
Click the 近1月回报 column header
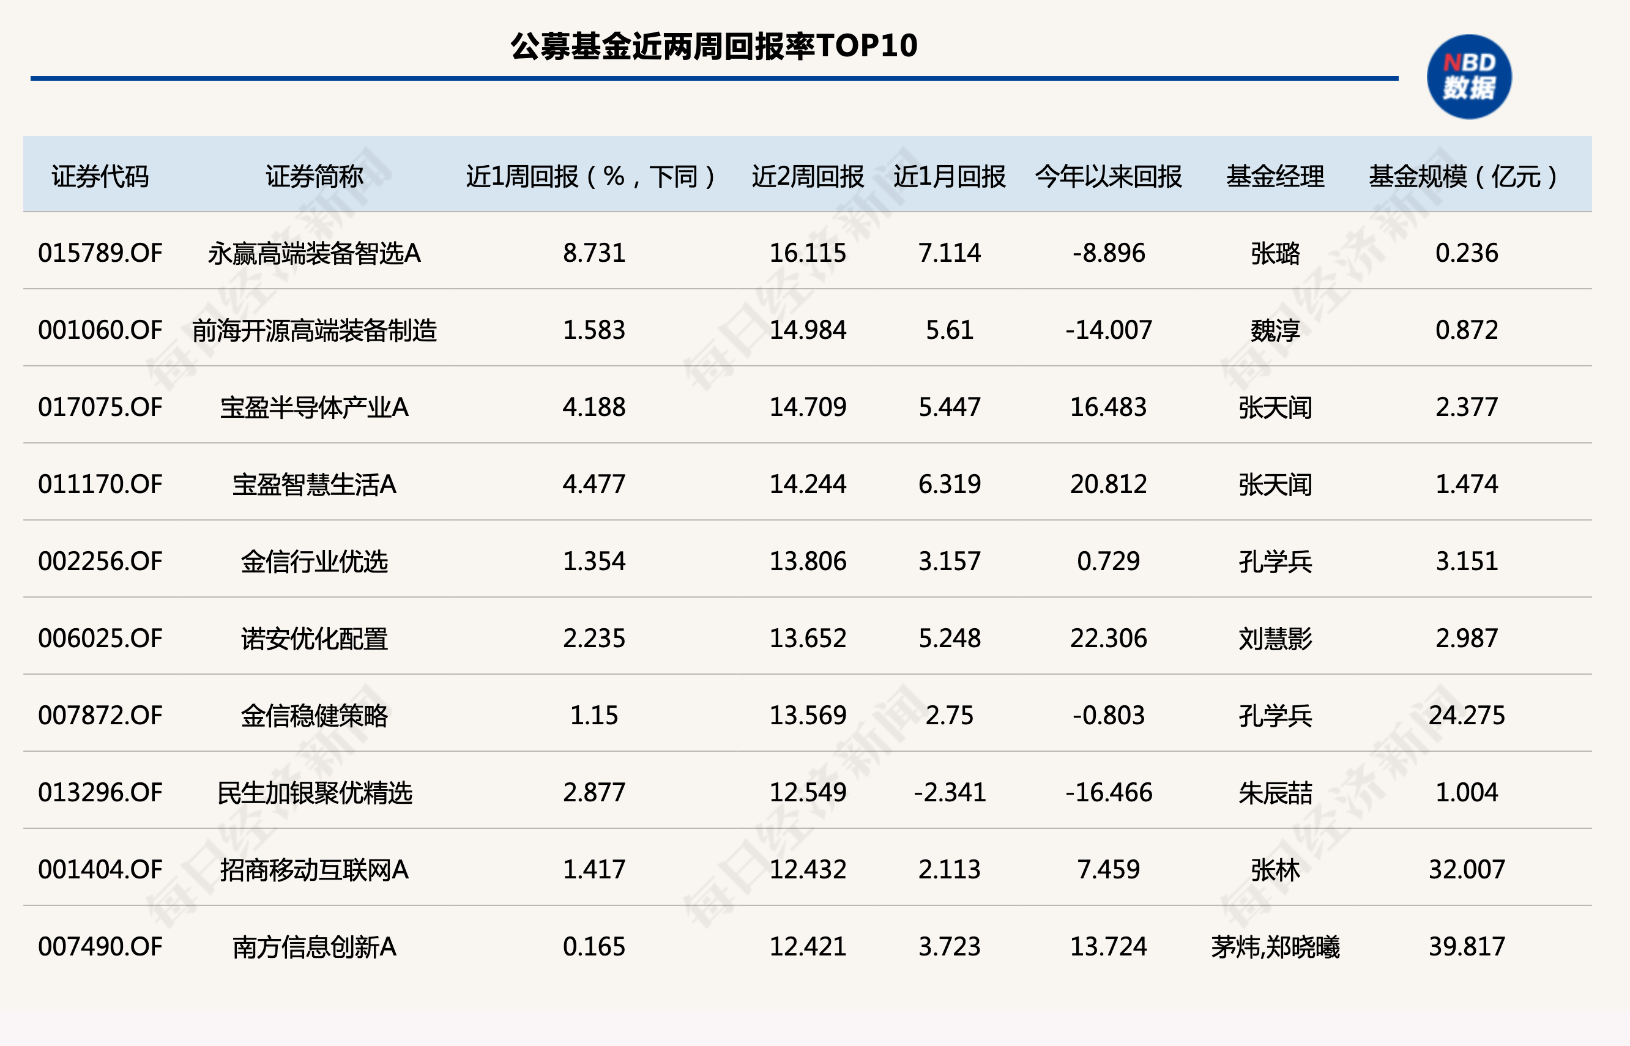coord(948,177)
